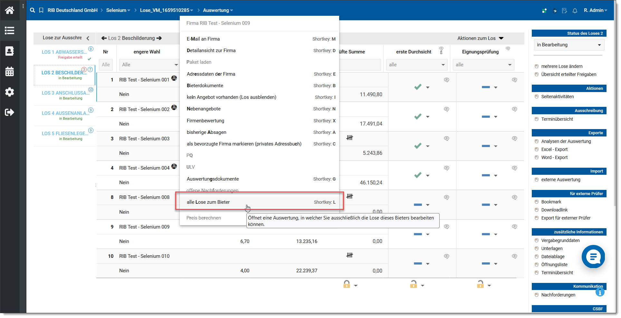Open the contacts address book sidebar icon
The height and width of the screenshot is (318, 621).
(9, 51)
